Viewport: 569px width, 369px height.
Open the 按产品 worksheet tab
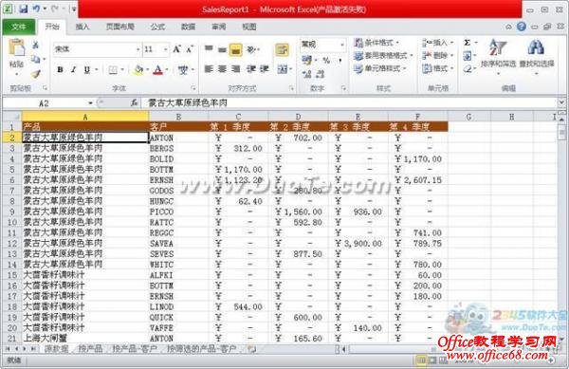point(90,349)
